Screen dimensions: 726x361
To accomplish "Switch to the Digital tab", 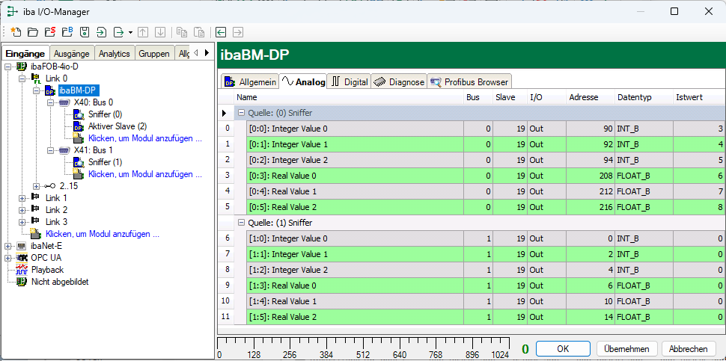I will [350, 81].
